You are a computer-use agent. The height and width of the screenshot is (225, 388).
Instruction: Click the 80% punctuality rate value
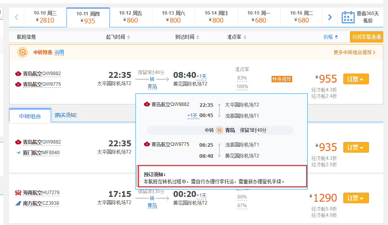click(x=242, y=197)
